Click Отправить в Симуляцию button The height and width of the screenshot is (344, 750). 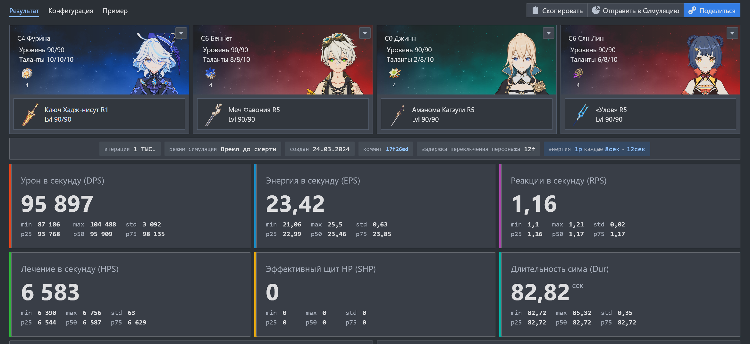click(636, 11)
